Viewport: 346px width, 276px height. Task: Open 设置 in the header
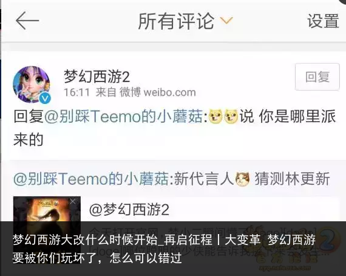point(324,21)
